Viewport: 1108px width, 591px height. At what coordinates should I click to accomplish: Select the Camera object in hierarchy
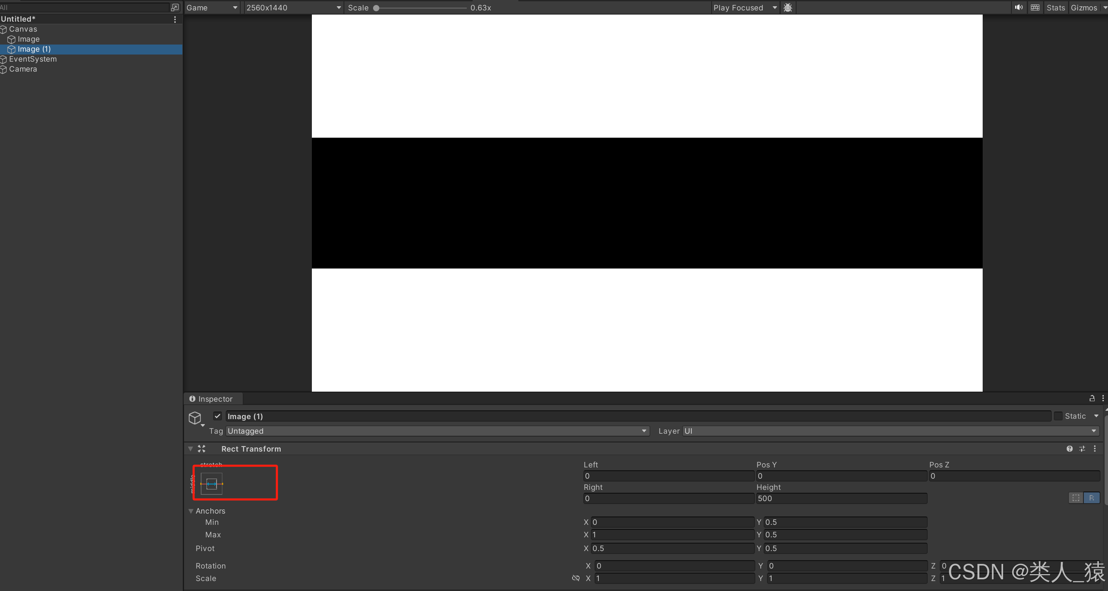tap(23, 69)
